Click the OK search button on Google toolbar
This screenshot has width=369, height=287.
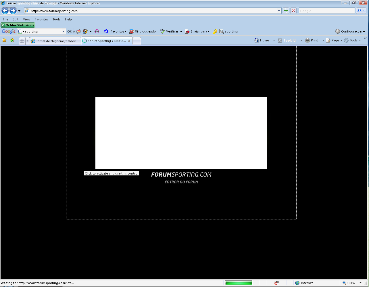click(x=70, y=32)
